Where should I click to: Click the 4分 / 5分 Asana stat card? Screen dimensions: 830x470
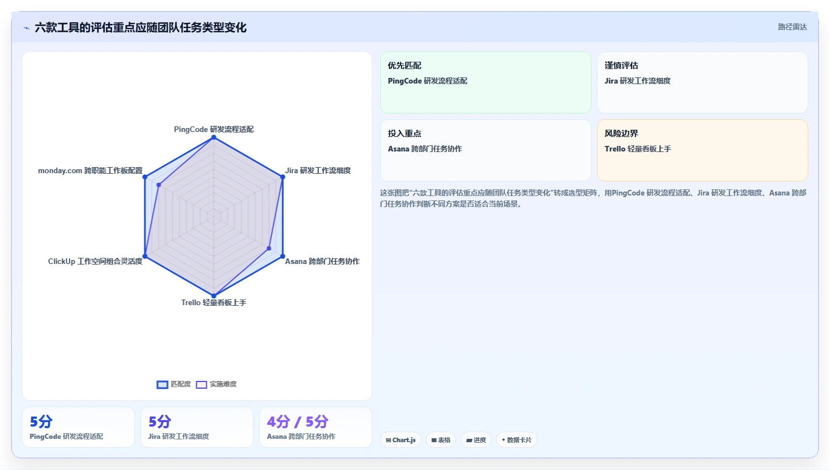(x=316, y=427)
